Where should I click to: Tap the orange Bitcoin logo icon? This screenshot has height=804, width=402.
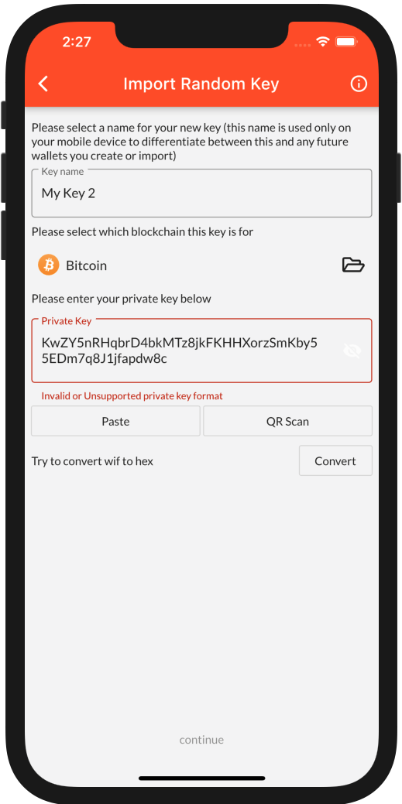pyautogui.click(x=49, y=265)
